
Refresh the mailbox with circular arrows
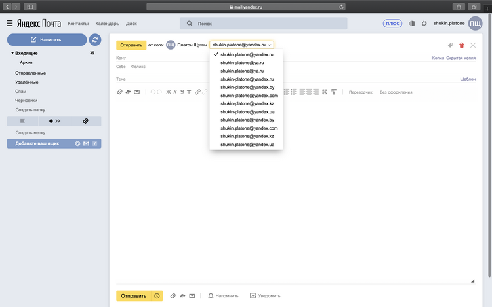(95, 40)
